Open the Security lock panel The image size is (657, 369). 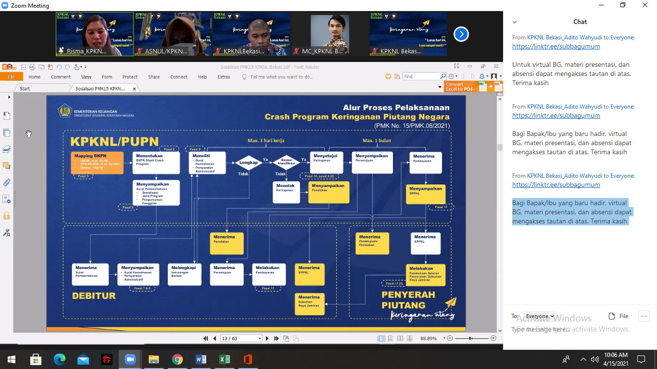pos(7,215)
